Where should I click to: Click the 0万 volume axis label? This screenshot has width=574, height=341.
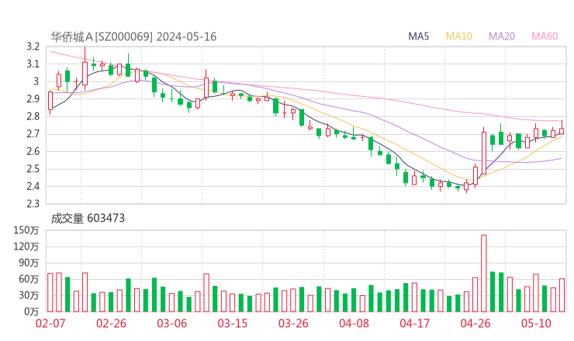pos(32,312)
